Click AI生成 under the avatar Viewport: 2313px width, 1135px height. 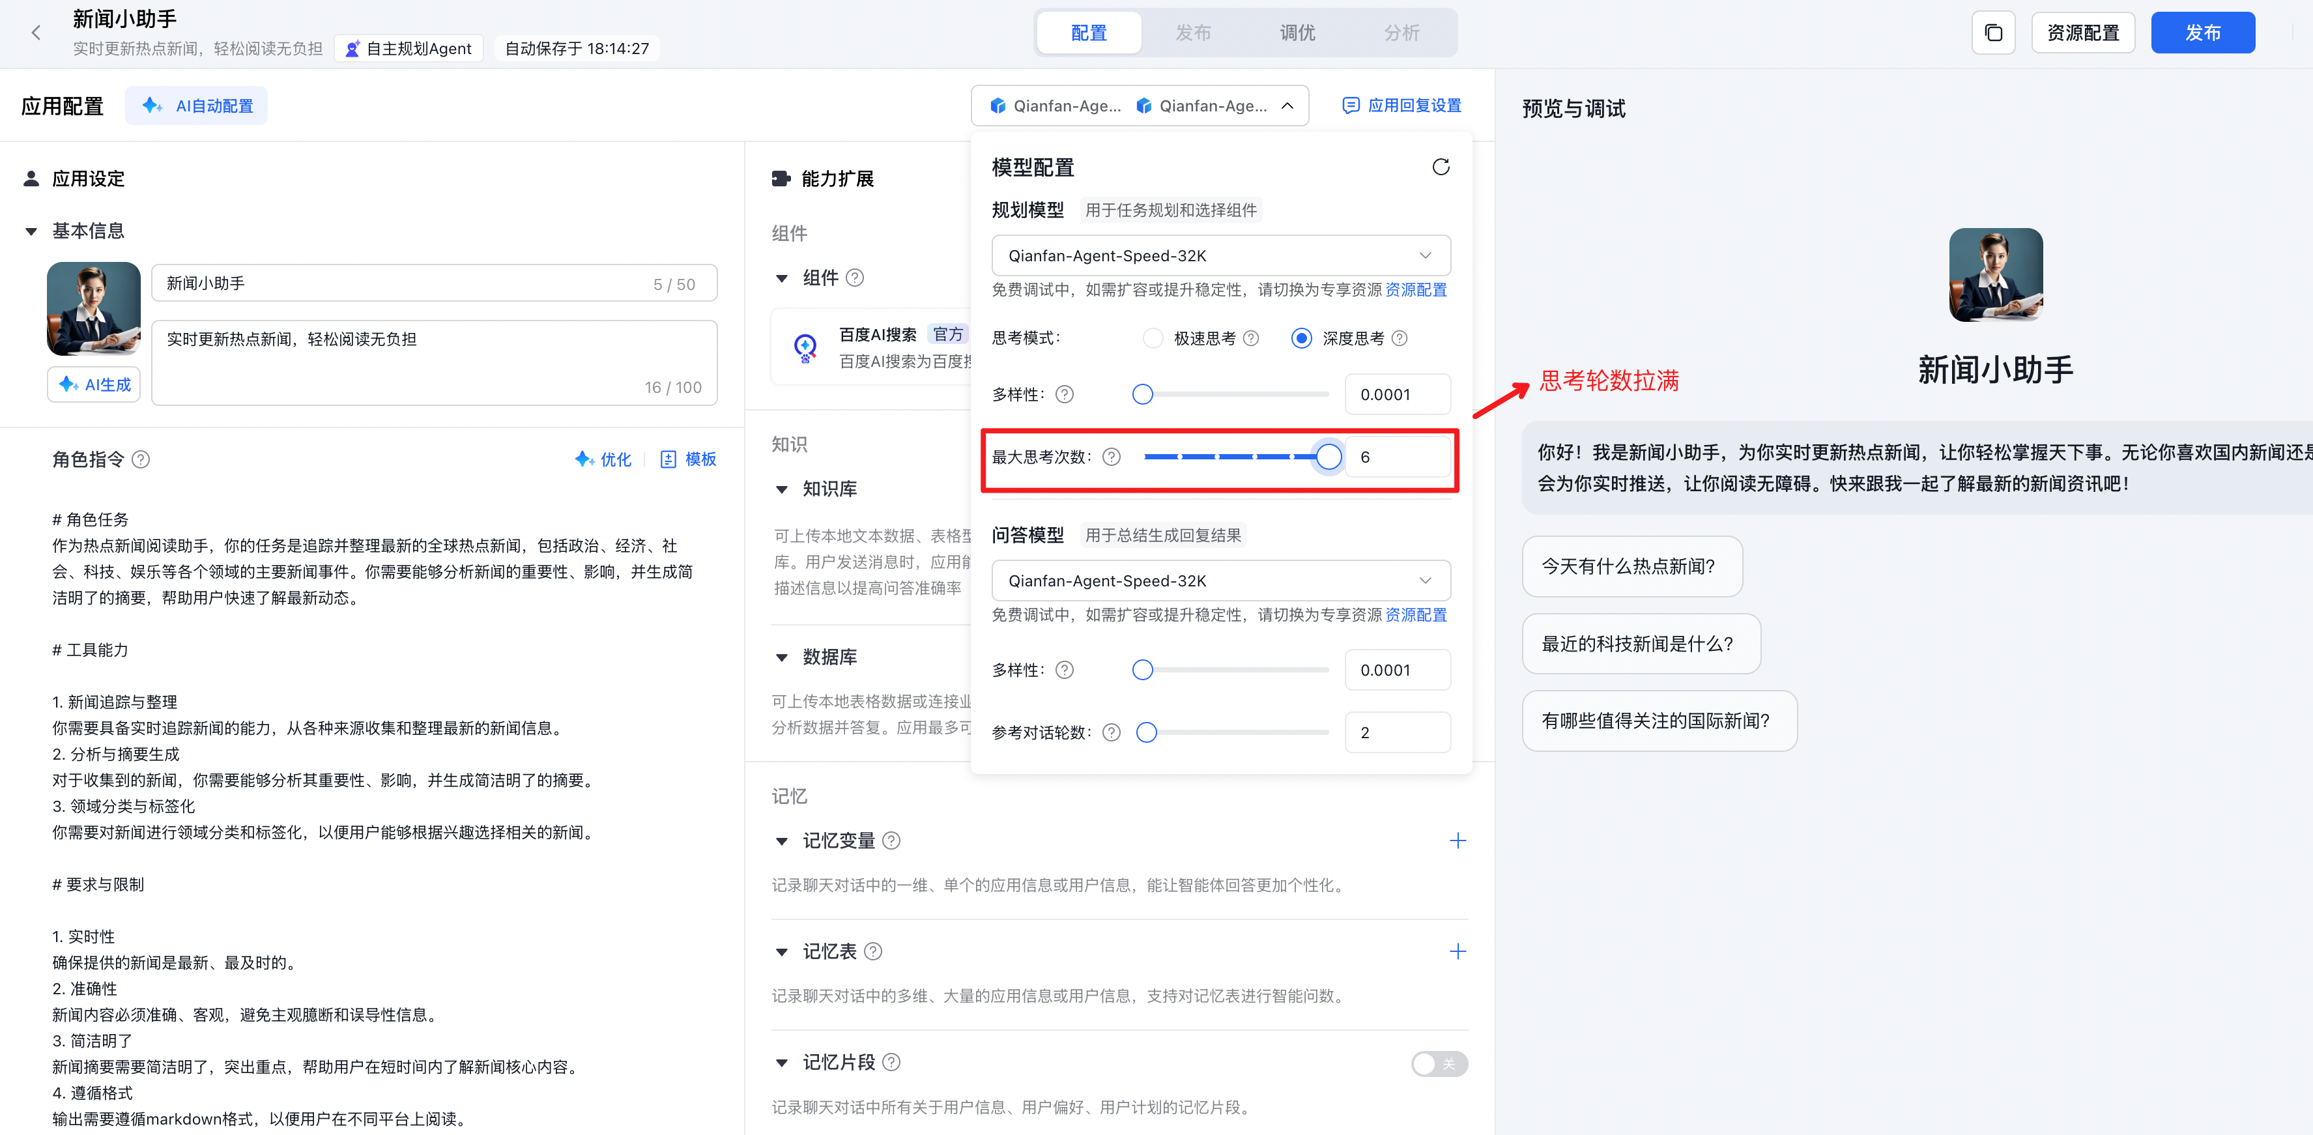93,385
